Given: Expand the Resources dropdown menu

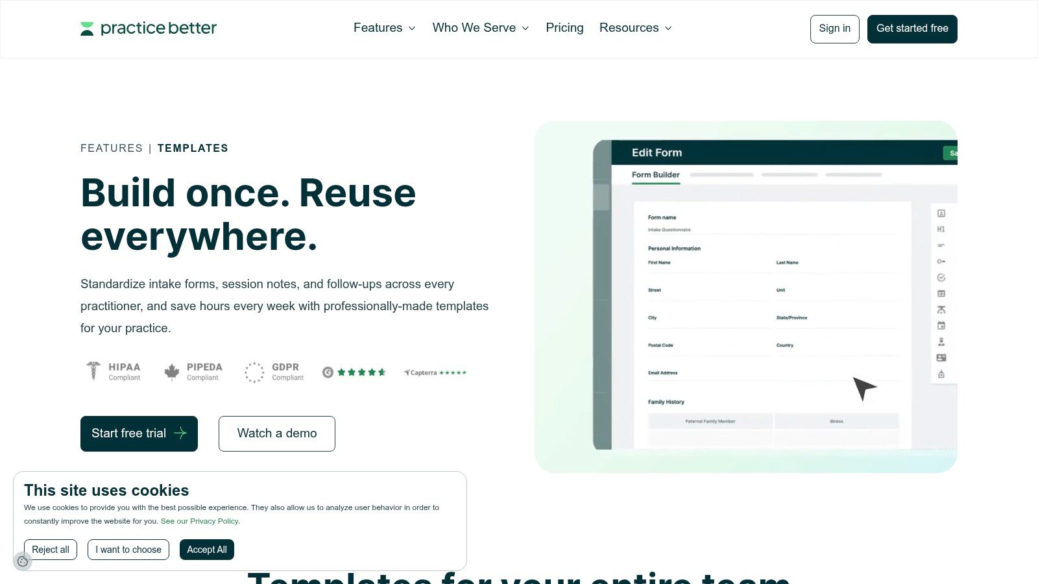Looking at the screenshot, I should [x=636, y=28].
